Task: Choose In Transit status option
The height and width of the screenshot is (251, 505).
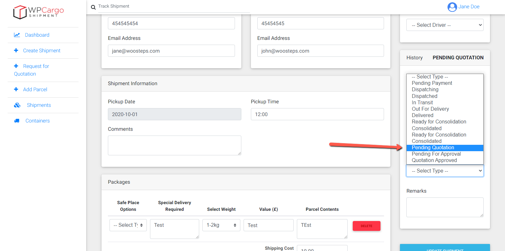Action: pyautogui.click(x=445, y=102)
